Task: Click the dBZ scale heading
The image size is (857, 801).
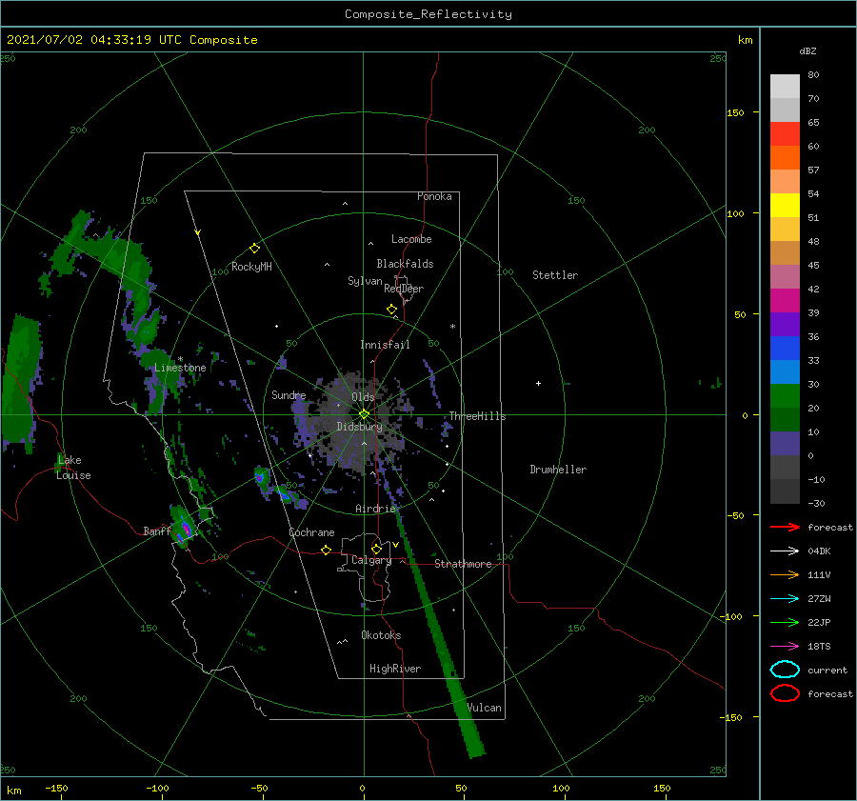Action: click(807, 50)
